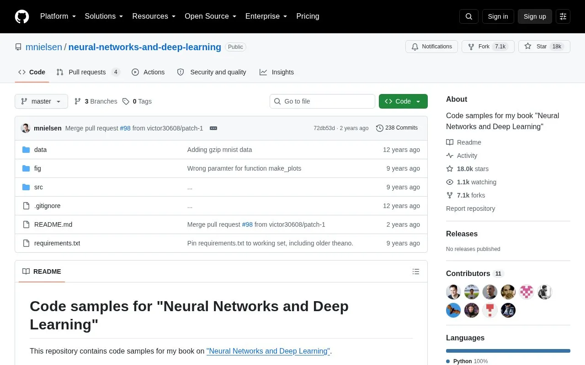Screen dimensions: 585x365
Task: Click the data folder icon
Action: point(26,150)
